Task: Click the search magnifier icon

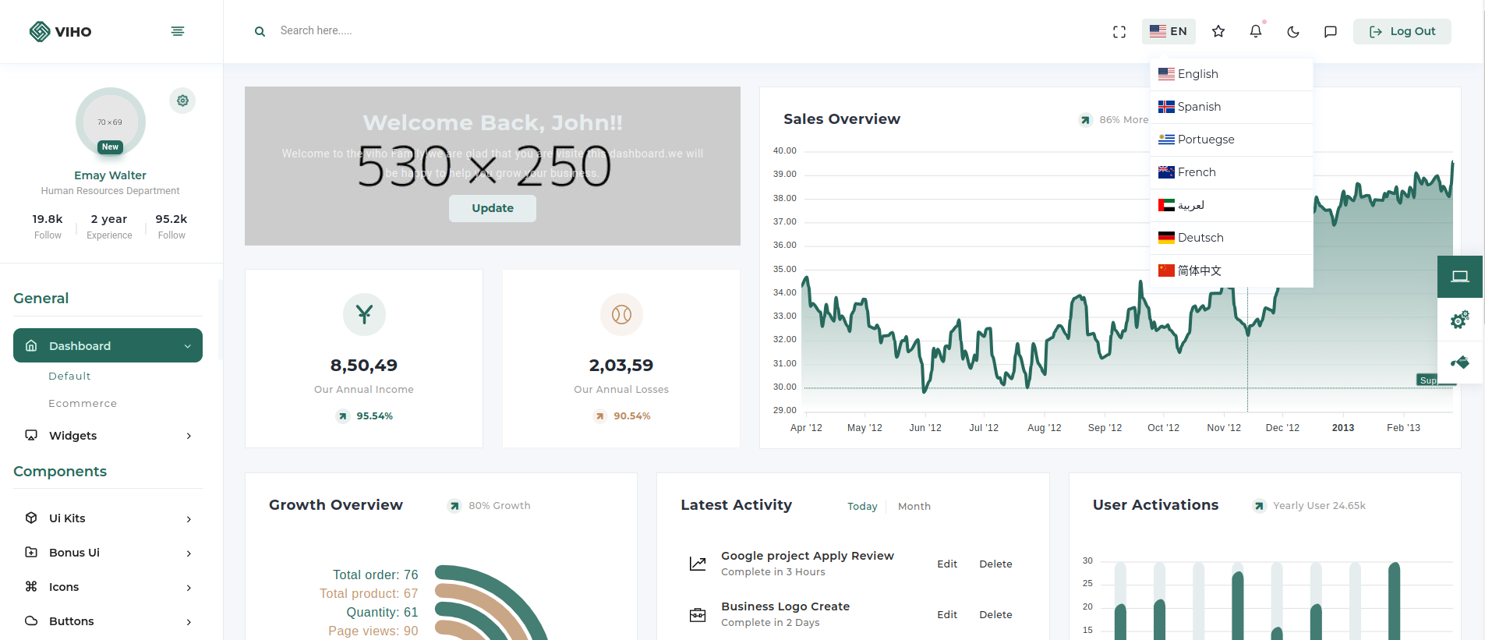Action: point(260,31)
